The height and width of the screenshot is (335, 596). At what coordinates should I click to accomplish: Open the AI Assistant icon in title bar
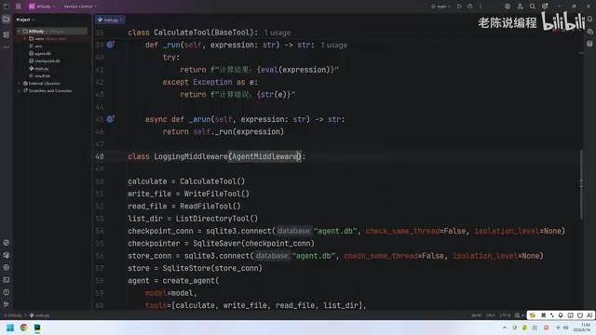pyautogui.click(x=508, y=7)
